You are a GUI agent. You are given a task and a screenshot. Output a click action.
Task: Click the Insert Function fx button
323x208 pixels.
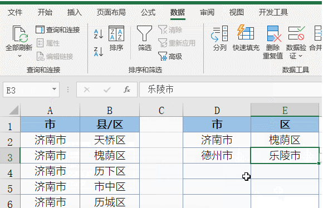click(x=126, y=90)
